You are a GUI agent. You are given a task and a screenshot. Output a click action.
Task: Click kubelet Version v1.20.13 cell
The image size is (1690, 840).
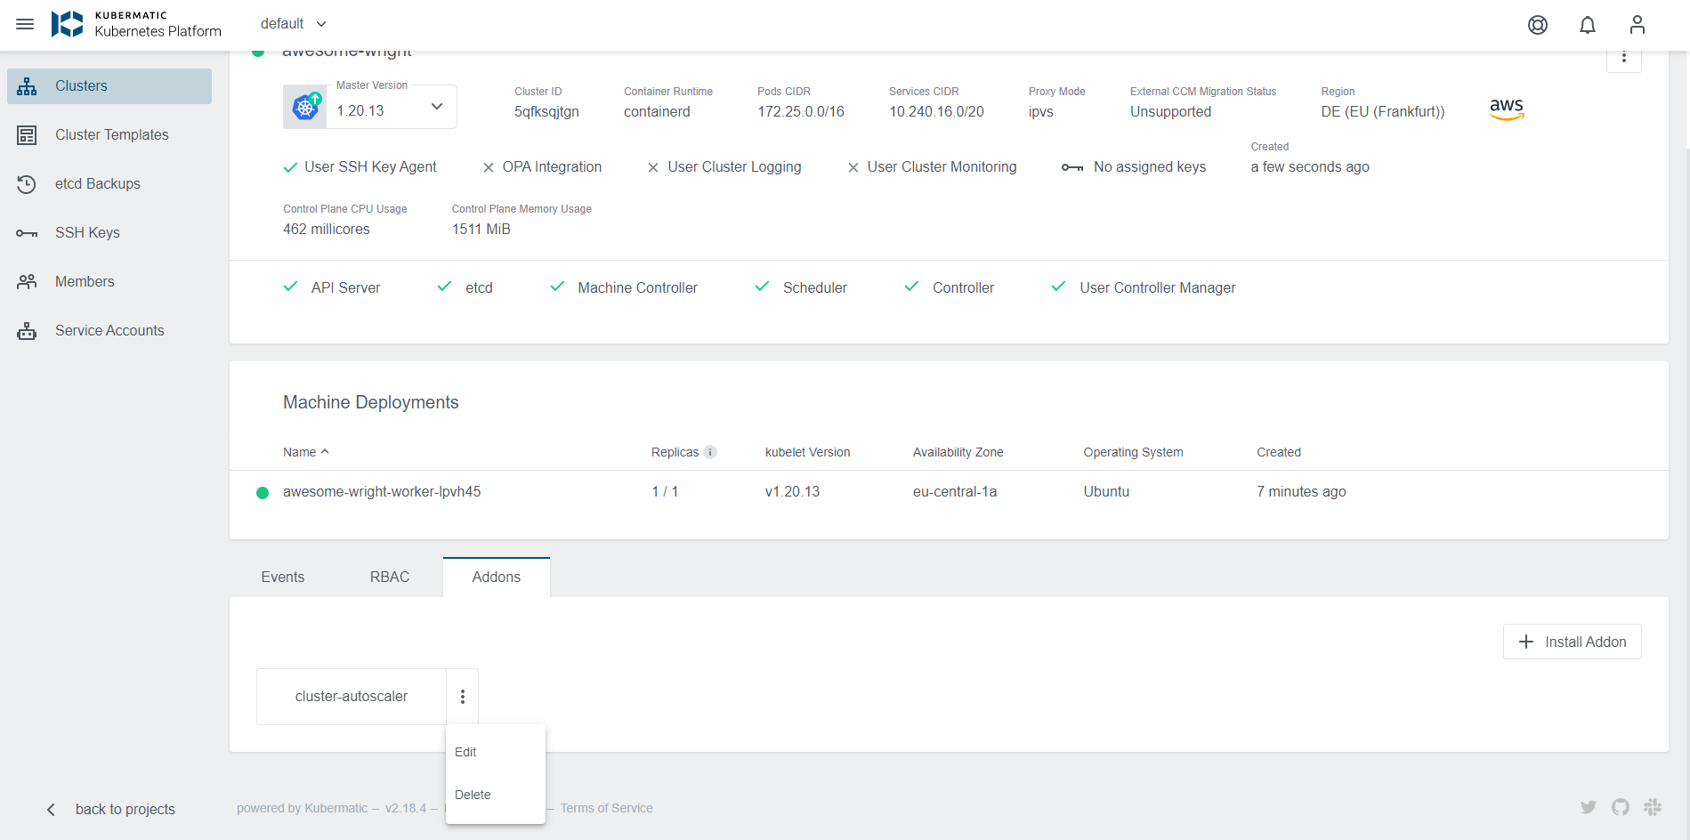(792, 492)
